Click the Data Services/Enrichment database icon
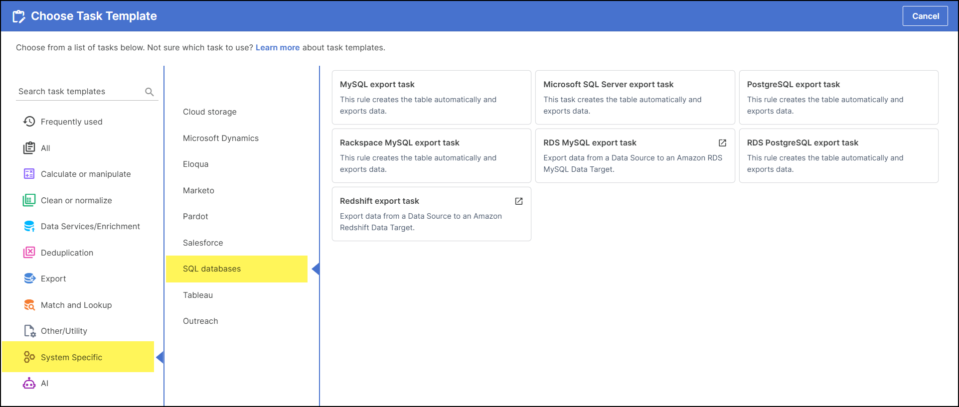This screenshot has height=407, width=959. 29,226
